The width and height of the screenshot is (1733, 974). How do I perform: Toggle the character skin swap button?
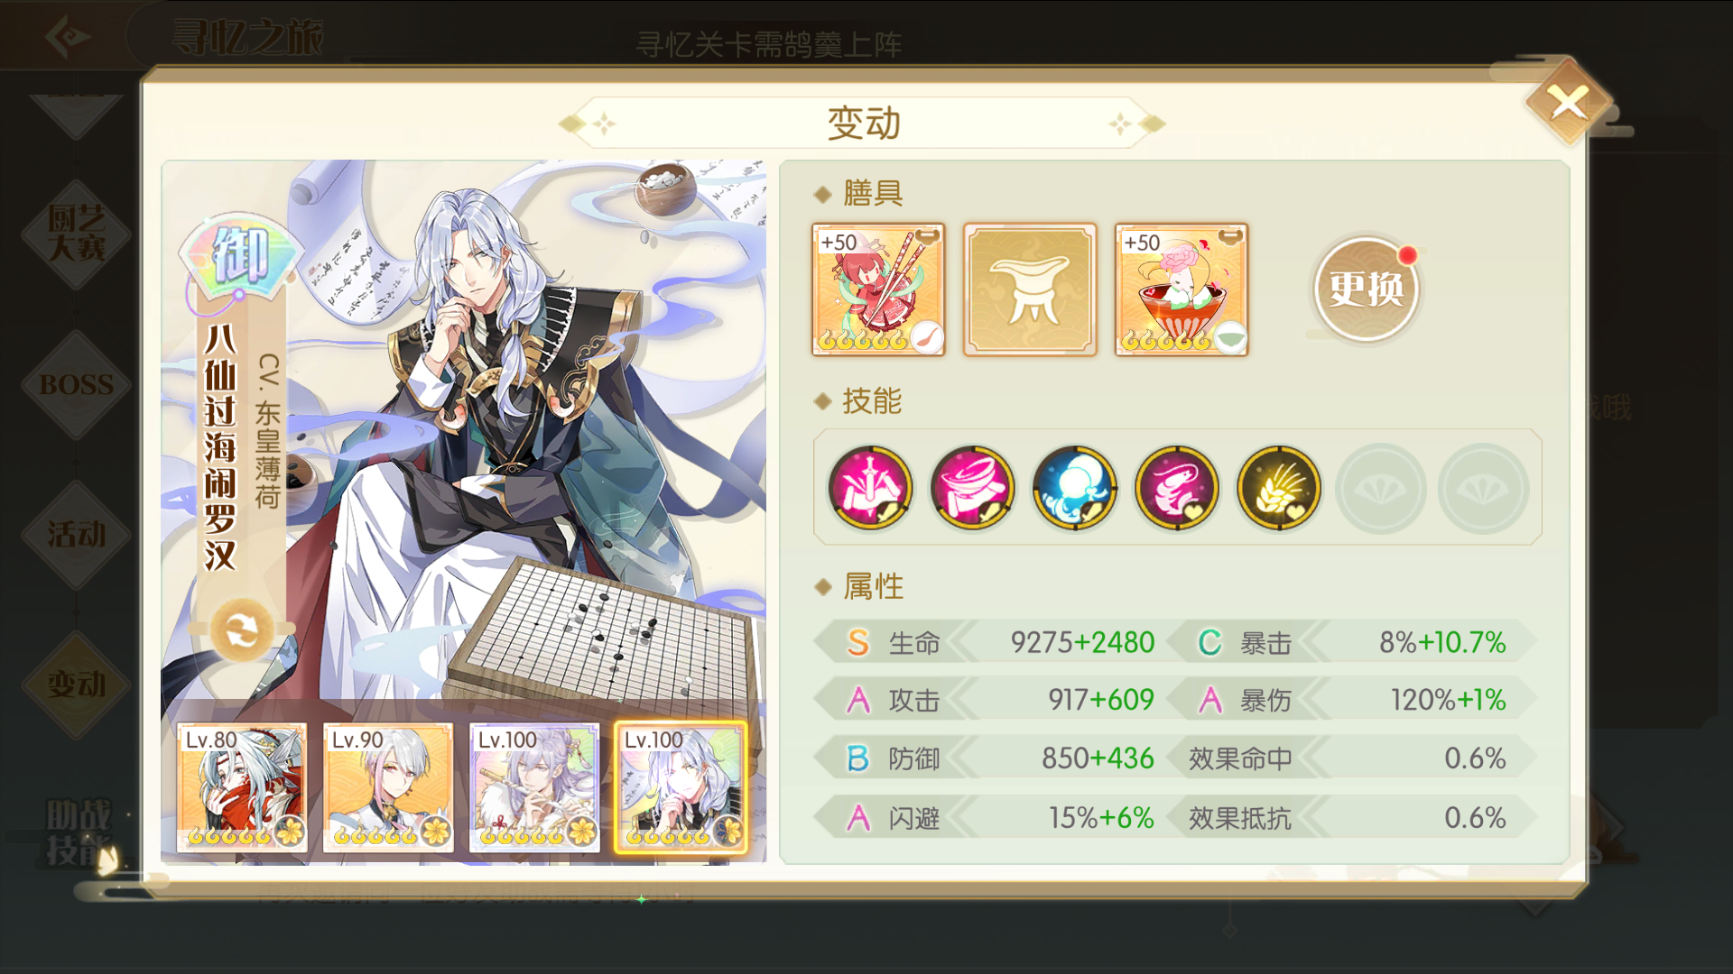241,630
